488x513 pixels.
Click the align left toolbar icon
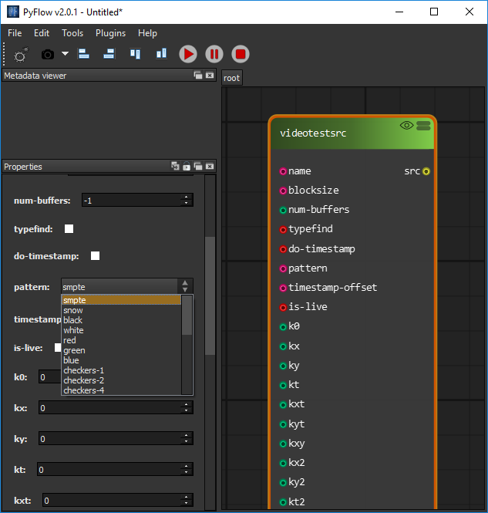pyautogui.click(x=84, y=54)
